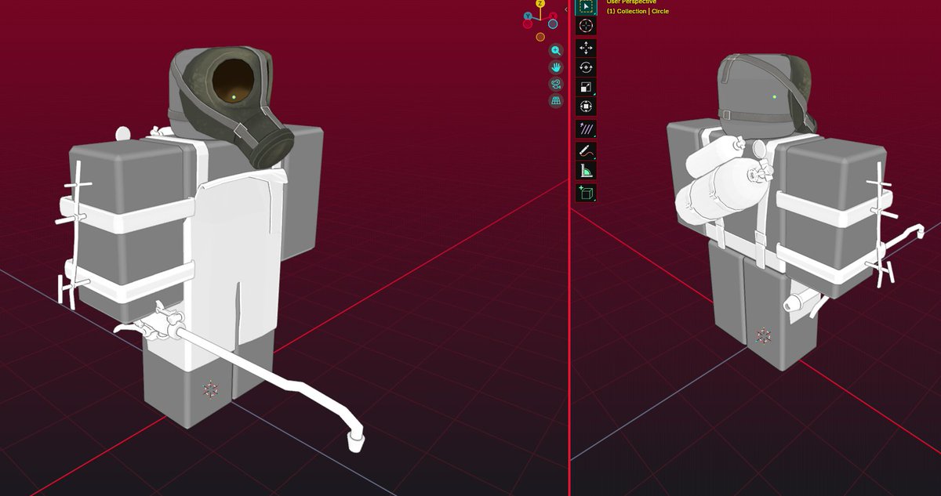941x496 pixels.
Task: Click the pan view hand button
Action: pos(556,67)
